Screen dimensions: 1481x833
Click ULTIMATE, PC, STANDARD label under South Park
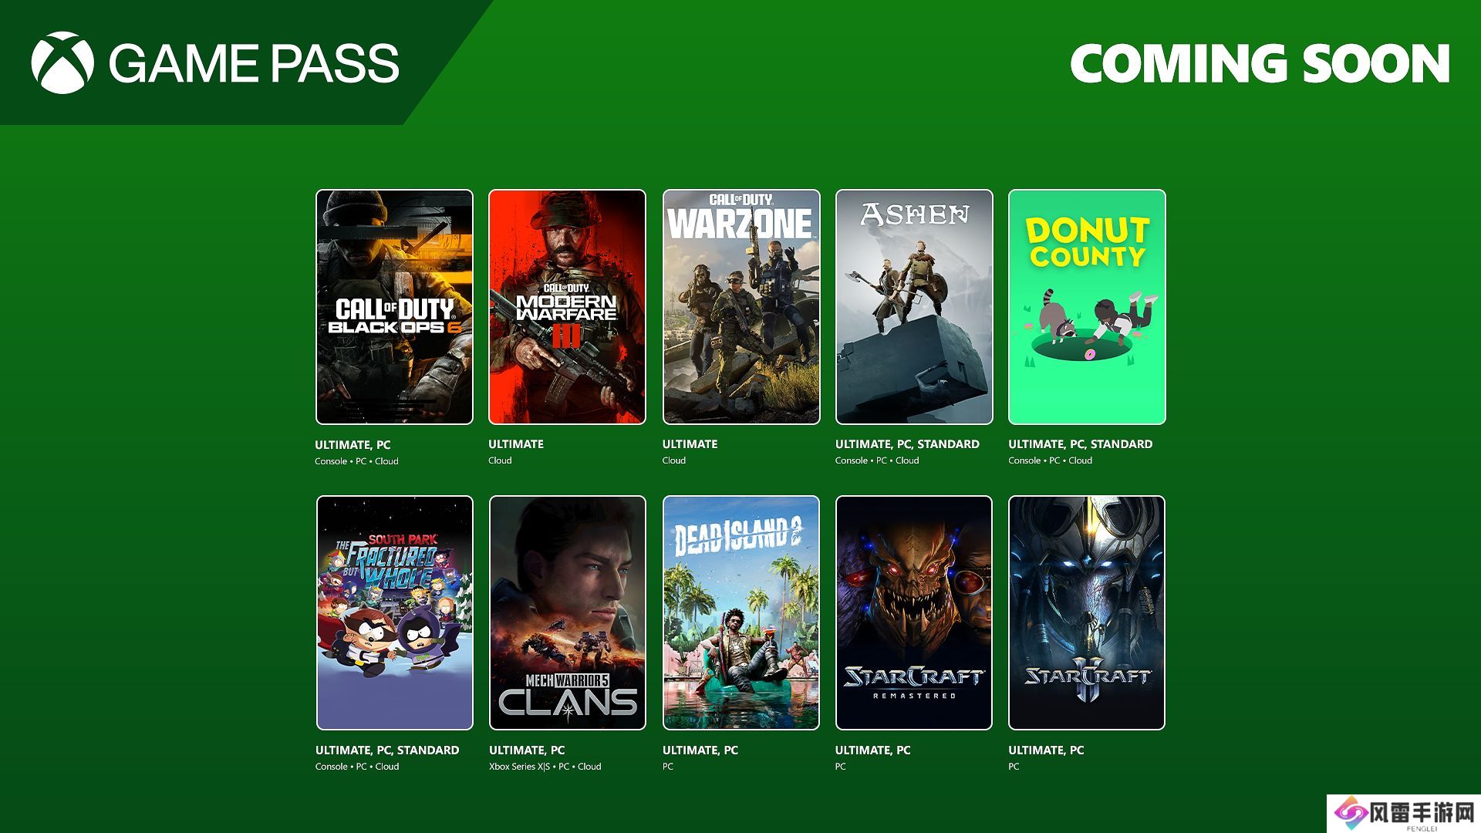[387, 750]
